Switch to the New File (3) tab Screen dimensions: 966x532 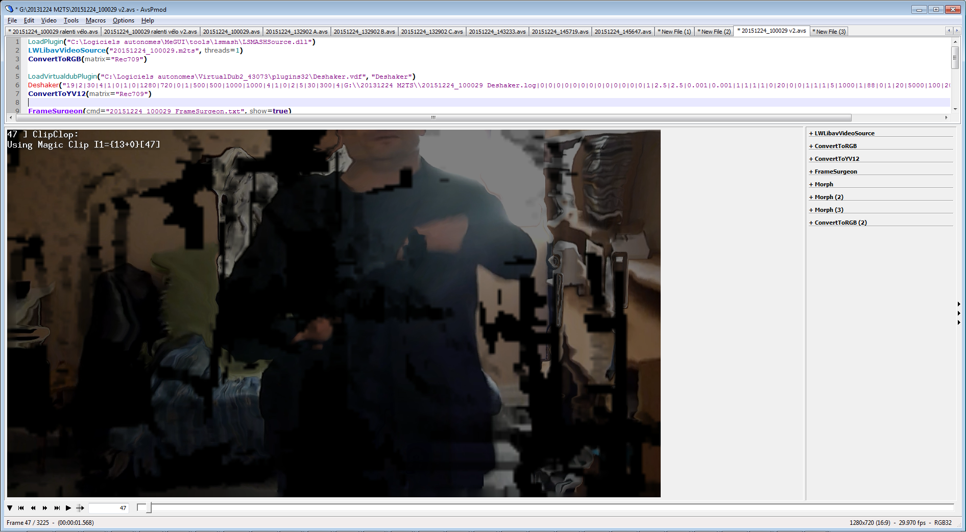(x=829, y=32)
